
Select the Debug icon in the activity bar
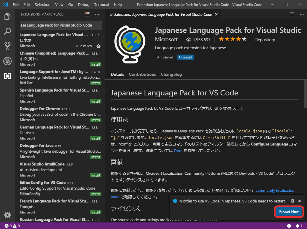7,61
